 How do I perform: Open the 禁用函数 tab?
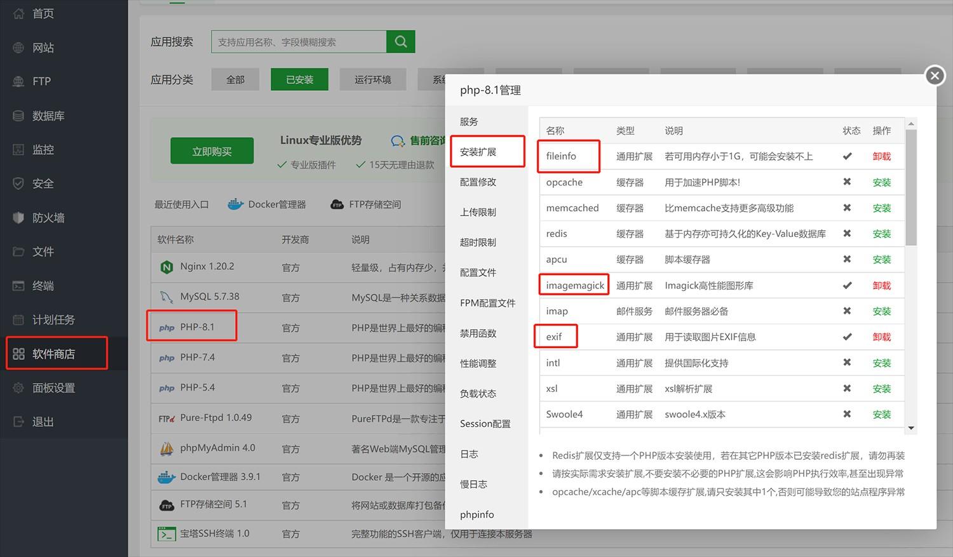pos(478,333)
